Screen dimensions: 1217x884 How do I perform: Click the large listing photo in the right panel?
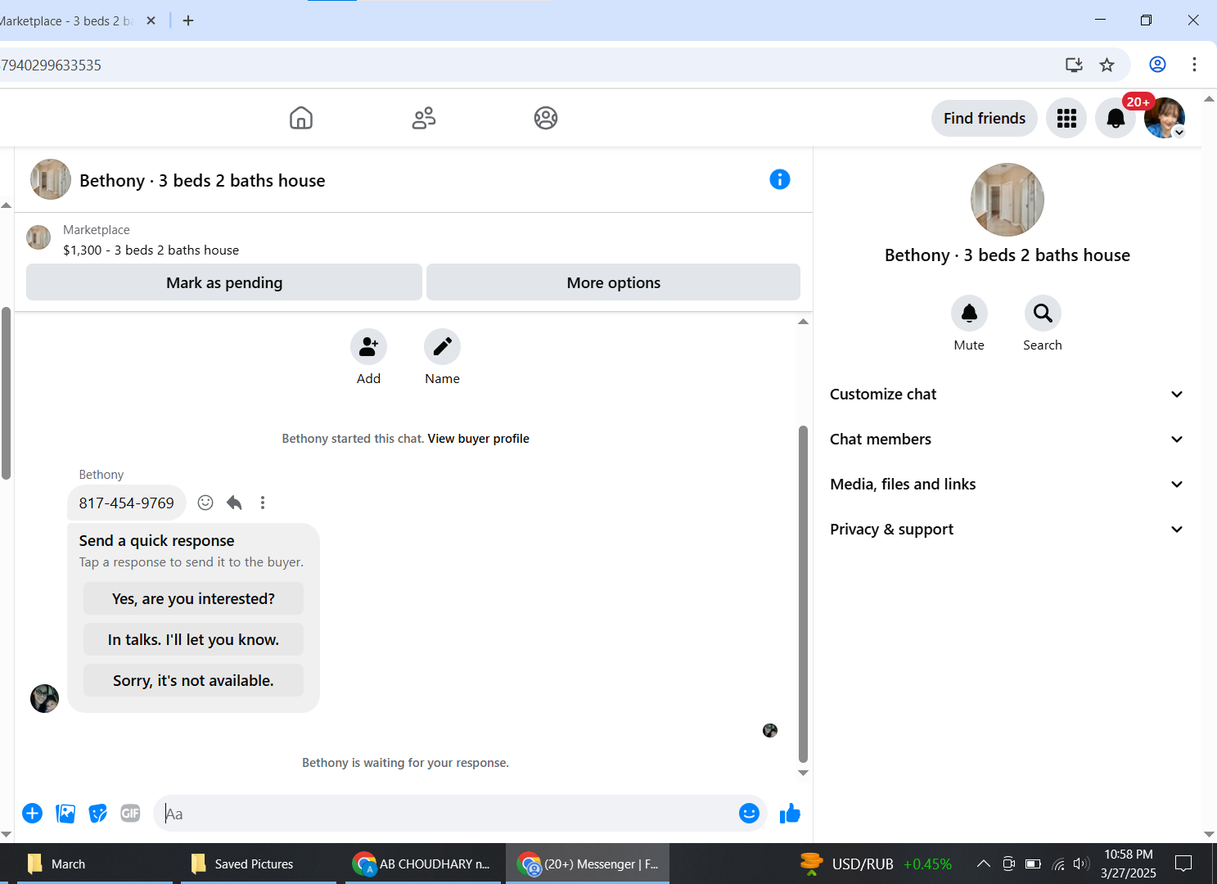point(1007,200)
